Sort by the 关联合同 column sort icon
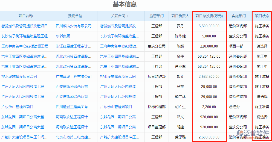 coord(129,16)
